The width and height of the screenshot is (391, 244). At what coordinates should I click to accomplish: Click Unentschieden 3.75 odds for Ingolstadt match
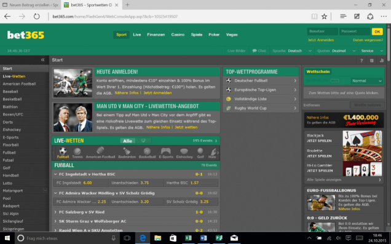pyautogui.click(x=136, y=183)
